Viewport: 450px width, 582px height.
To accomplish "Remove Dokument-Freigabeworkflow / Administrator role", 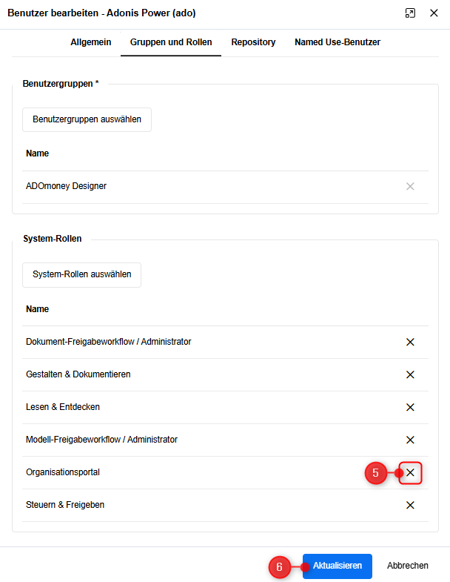I will pyautogui.click(x=410, y=342).
